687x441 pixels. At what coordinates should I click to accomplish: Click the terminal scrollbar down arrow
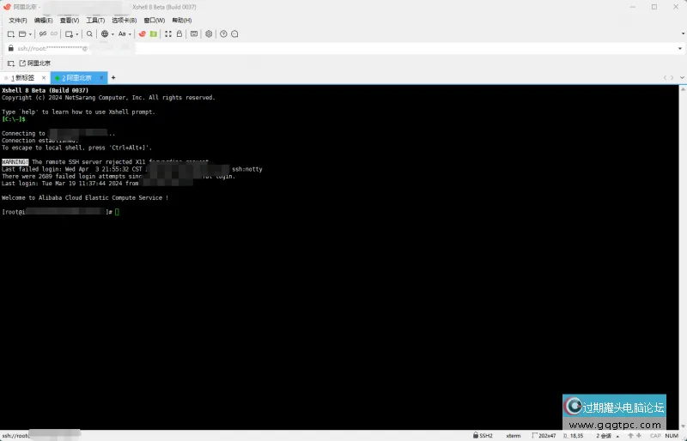683,426
